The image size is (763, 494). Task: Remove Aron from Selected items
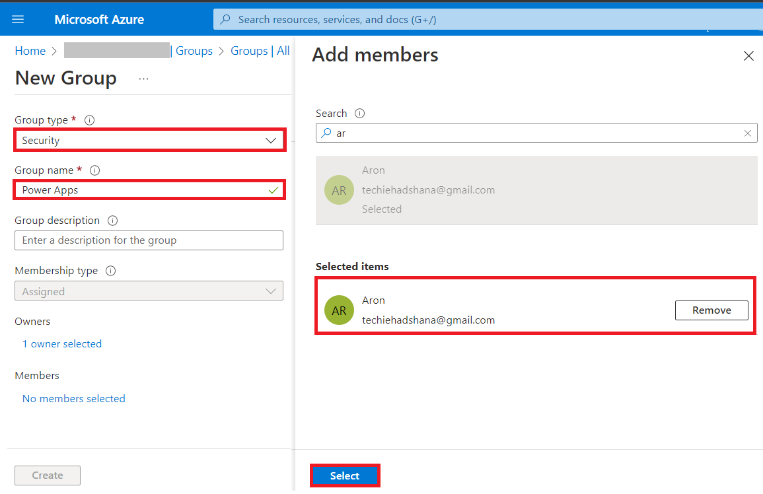[711, 310]
